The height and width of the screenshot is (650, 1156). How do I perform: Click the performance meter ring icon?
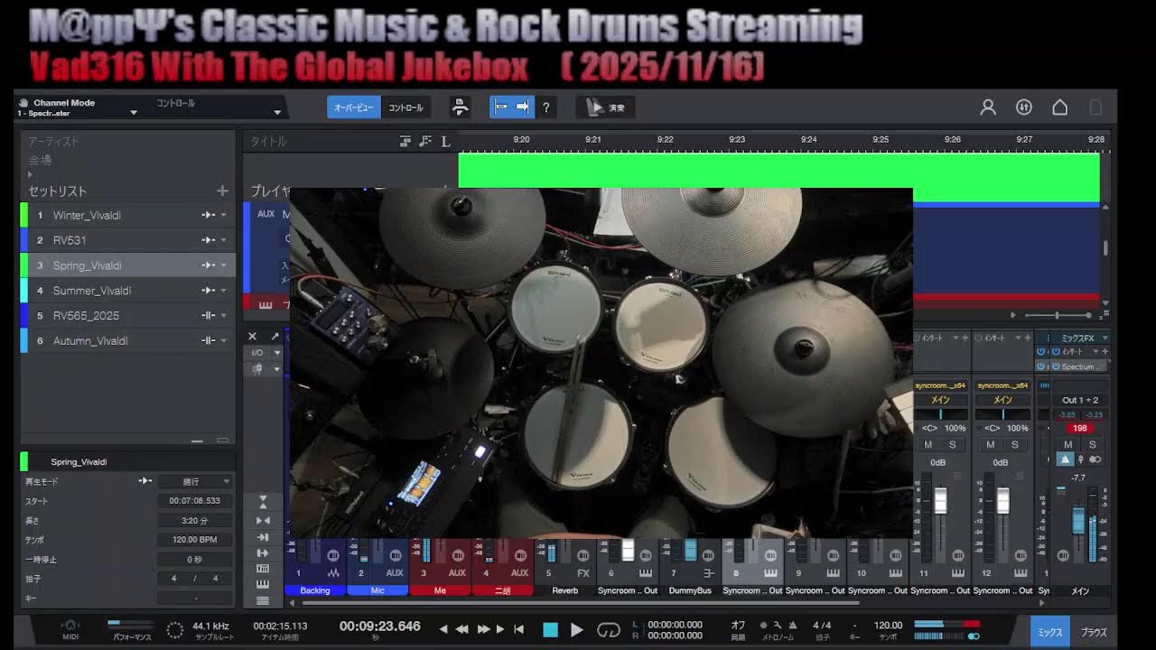pyautogui.click(x=175, y=629)
